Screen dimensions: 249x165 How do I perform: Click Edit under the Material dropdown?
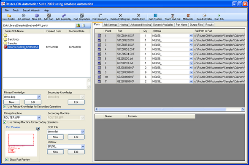pyautogui.click(x=76, y=152)
